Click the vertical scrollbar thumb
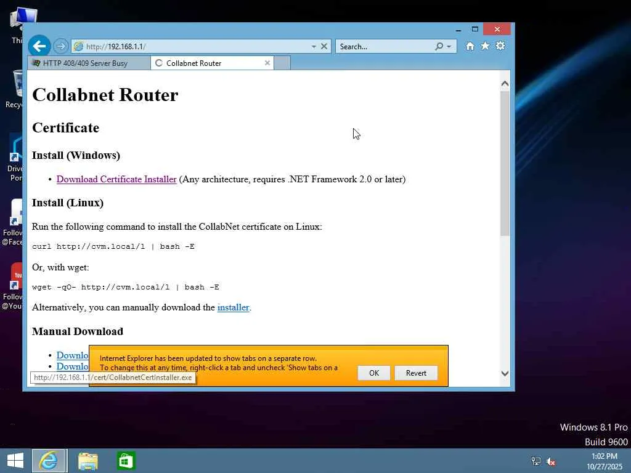Viewport: 631px width, 473px height. 505,163
